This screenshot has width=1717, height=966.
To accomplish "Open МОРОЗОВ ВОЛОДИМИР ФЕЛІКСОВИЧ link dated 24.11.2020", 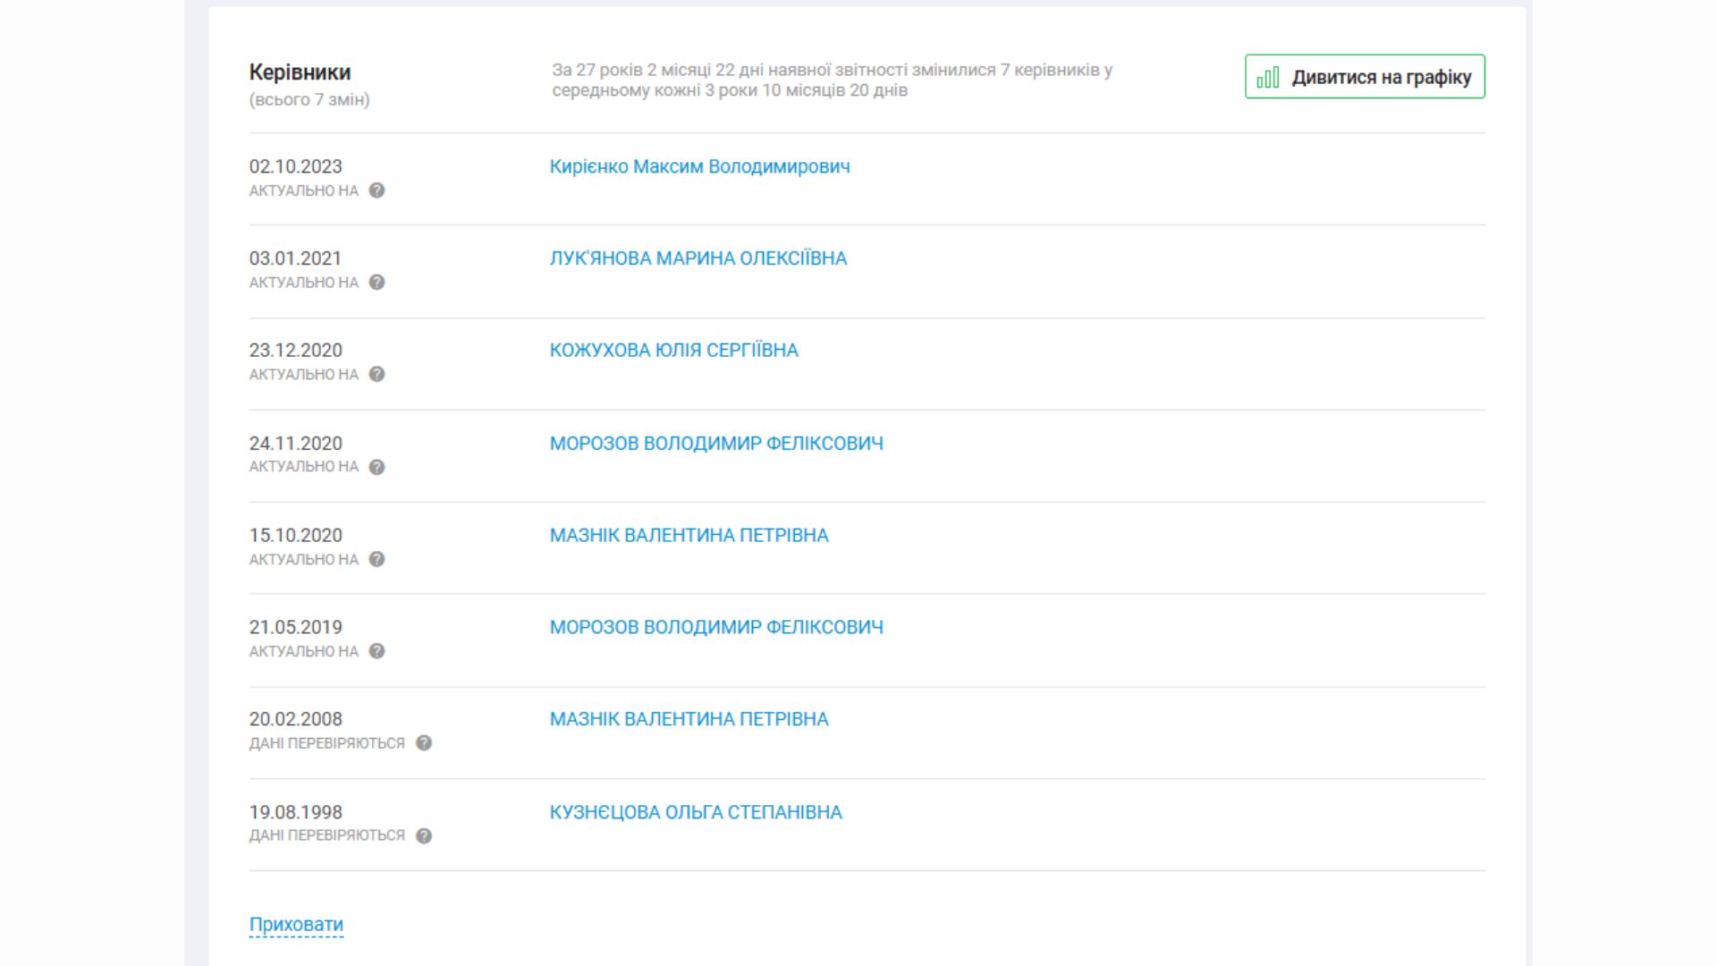I will (x=715, y=444).
